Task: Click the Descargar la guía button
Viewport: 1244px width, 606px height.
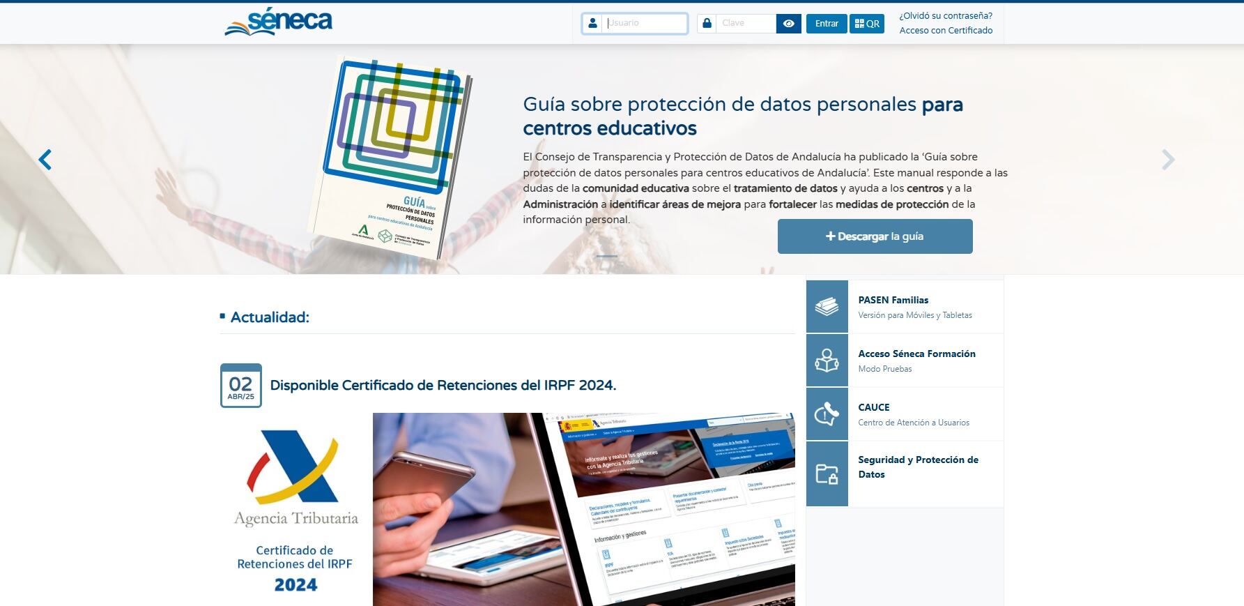Action: point(875,236)
